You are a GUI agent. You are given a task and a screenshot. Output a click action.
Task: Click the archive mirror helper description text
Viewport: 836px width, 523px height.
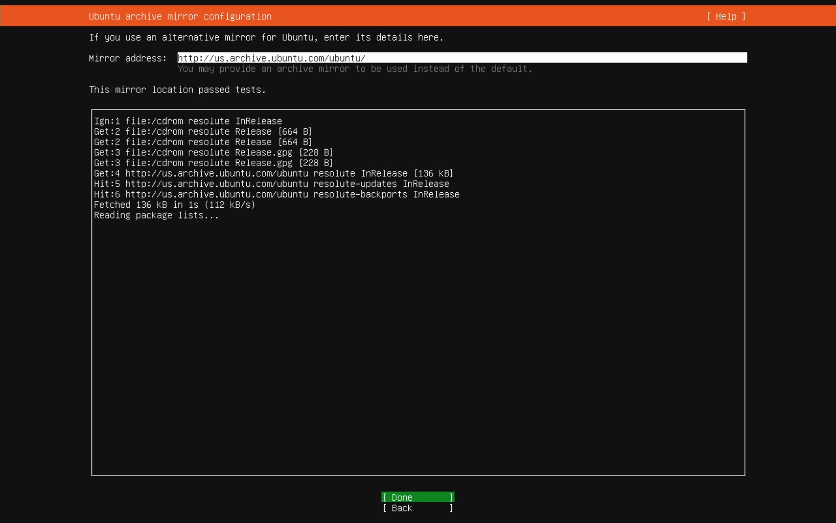click(x=355, y=69)
